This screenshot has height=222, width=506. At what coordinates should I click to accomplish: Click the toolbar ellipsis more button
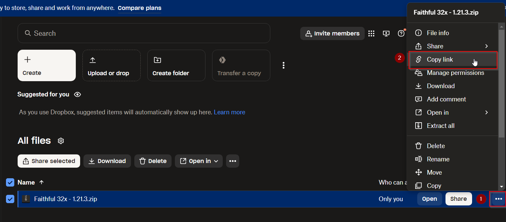pyautogui.click(x=233, y=161)
